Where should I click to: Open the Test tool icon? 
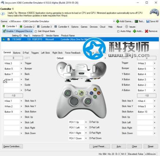pos(136,21)
